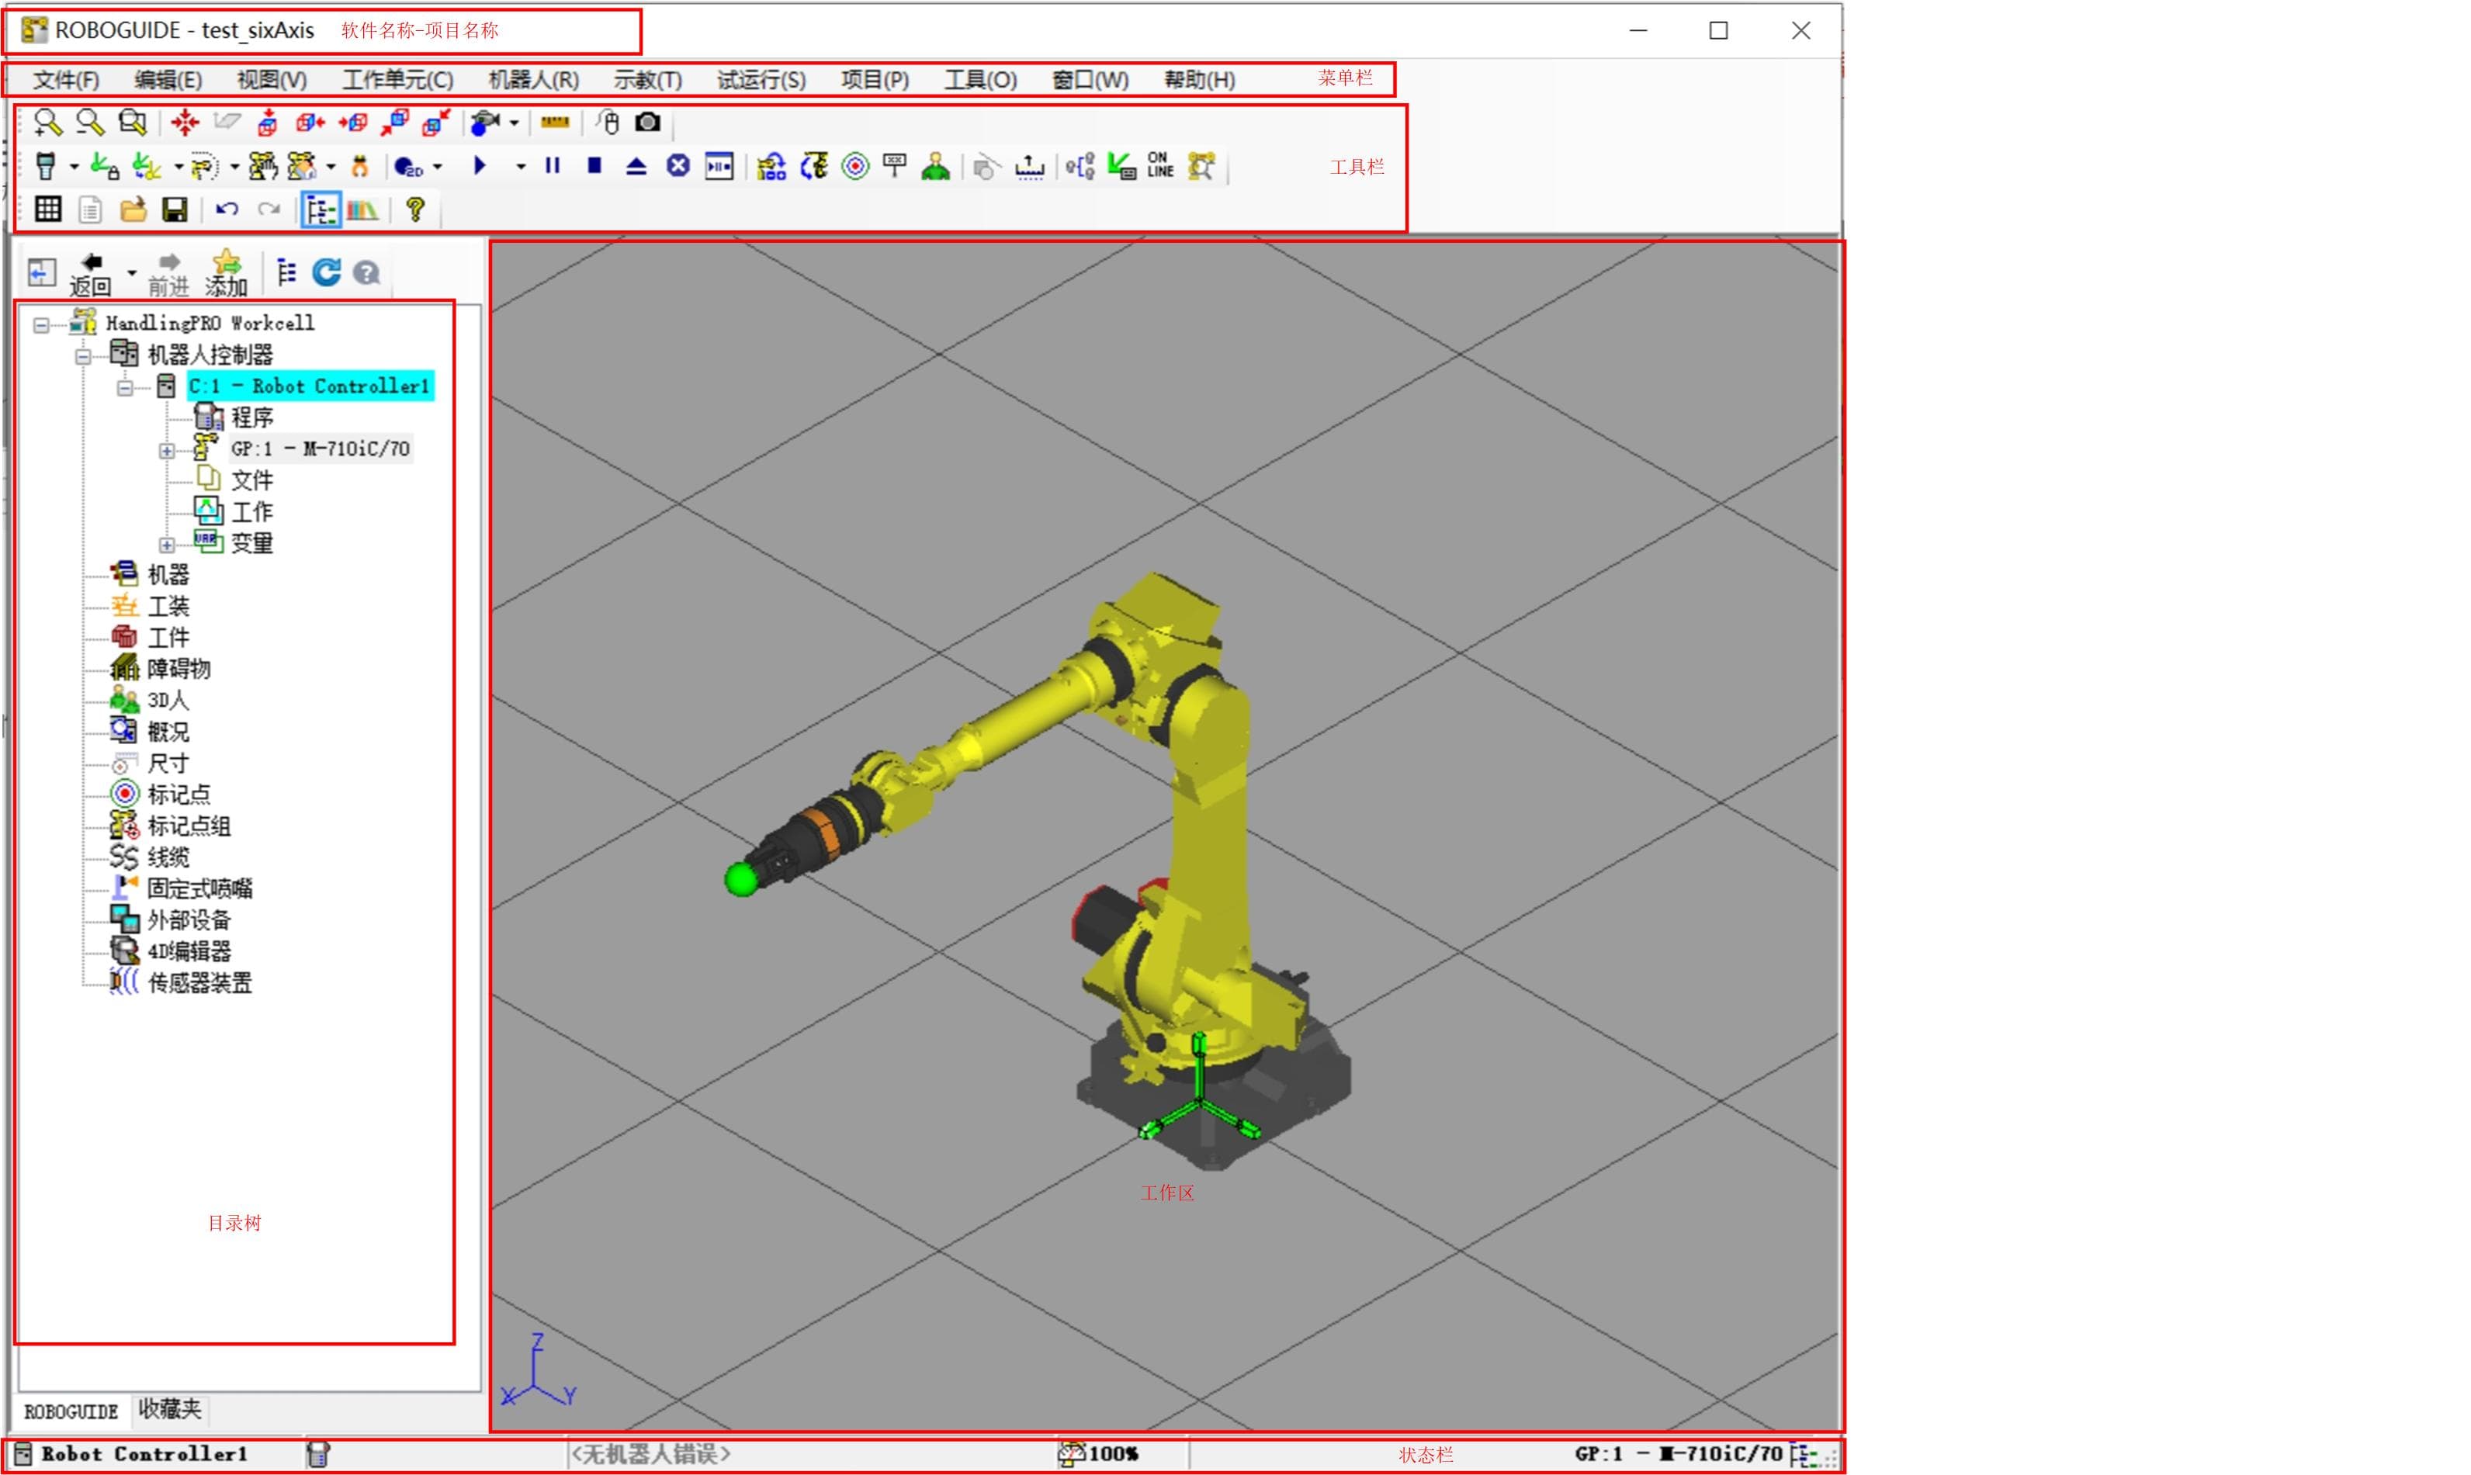This screenshot has height=1475, width=2471.
Task: Switch to the ROBOGUIDE tab
Action: coord(71,1411)
